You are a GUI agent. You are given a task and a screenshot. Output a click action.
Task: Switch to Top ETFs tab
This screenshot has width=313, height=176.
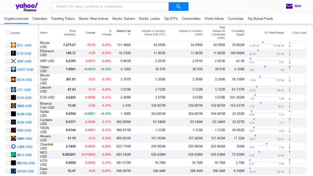[x=171, y=19]
